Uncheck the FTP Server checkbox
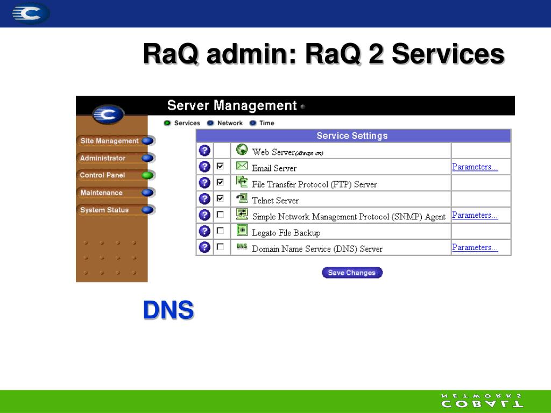 coord(220,182)
